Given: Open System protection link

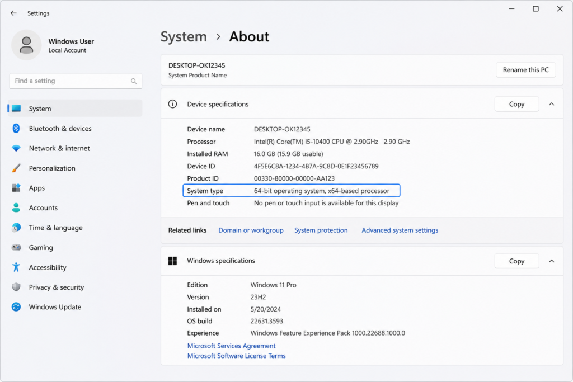Looking at the screenshot, I should pos(321,230).
